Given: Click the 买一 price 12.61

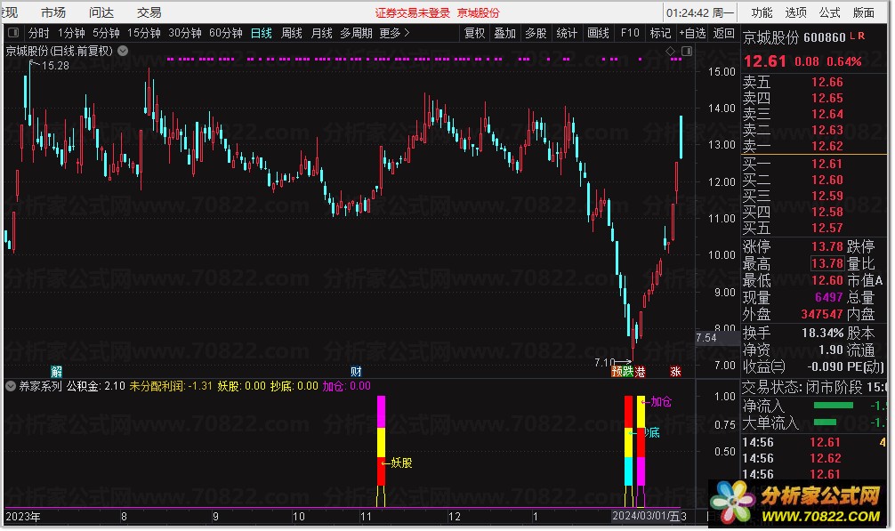Looking at the screenshot, I should click(827, 165).
